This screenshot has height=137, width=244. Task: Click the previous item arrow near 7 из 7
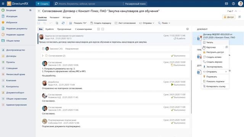(236, 11)
